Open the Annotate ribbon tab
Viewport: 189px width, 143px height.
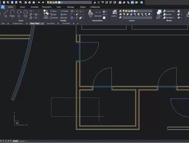(34, 7)
